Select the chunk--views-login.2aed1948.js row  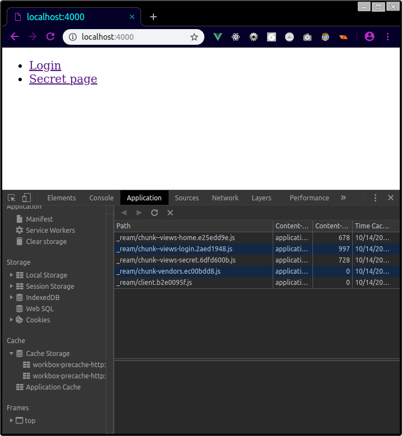(x=257, y=249)
